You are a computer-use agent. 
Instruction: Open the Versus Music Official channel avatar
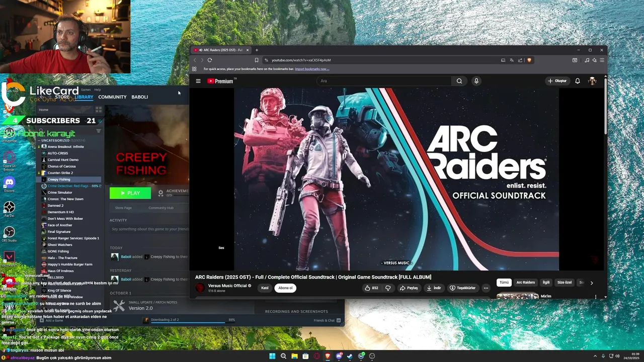tap(200, 288)
